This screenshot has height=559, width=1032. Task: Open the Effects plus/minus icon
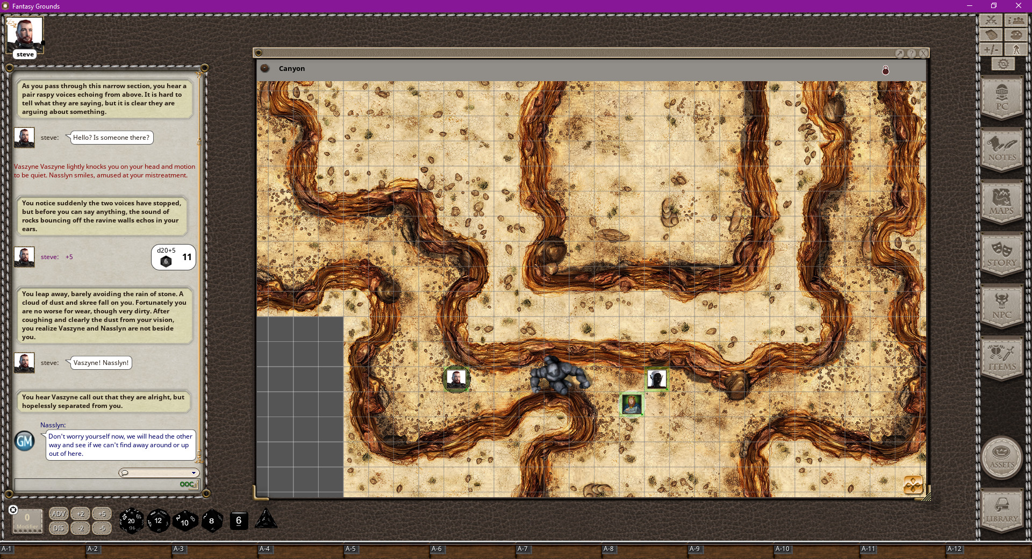(991, 49)
